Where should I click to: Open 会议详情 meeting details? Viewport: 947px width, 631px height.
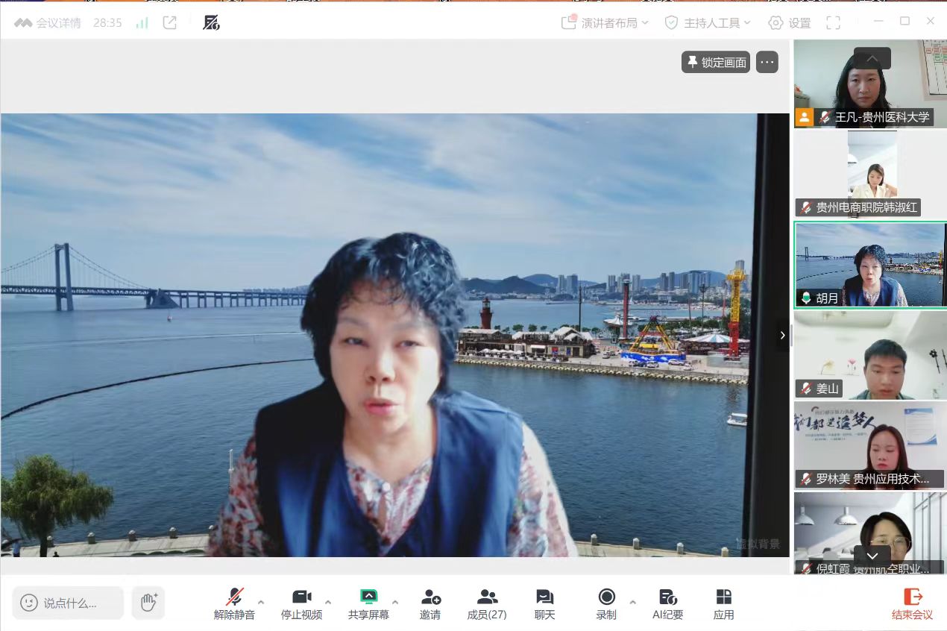click(x=48, y=23)
